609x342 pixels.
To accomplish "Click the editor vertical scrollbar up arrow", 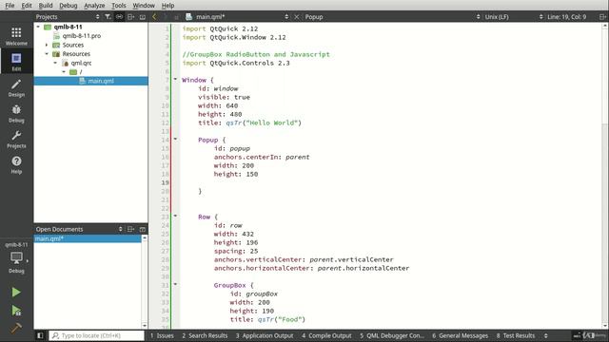I will (x=605, y=26).
